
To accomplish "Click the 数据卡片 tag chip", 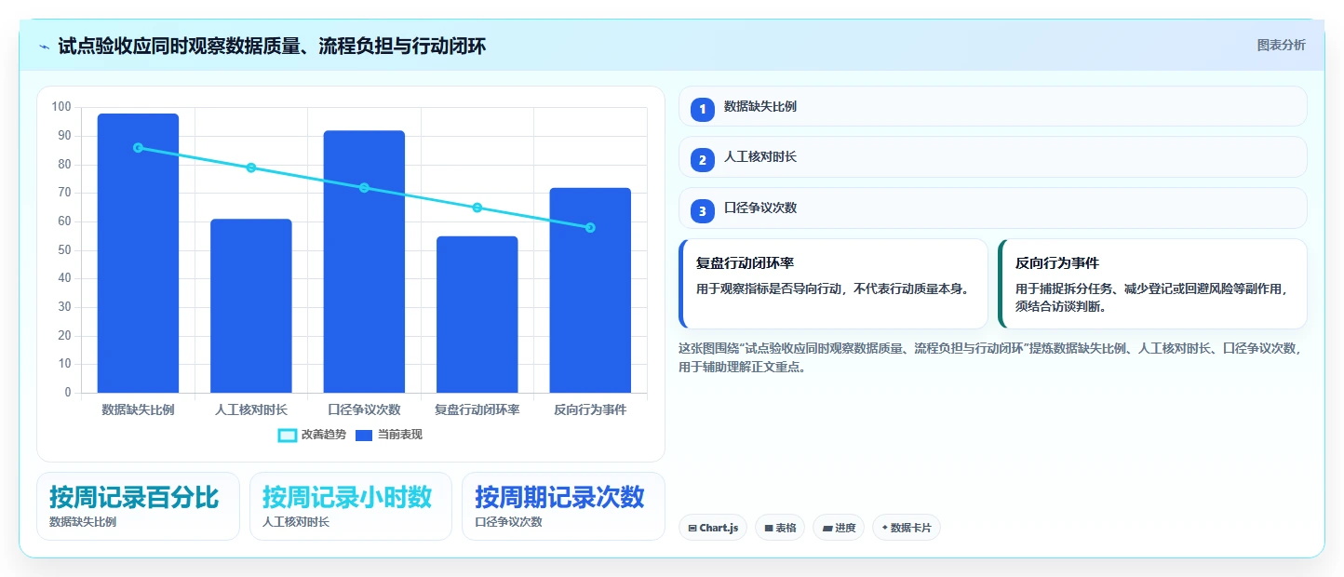I will (x=907, y=528).
